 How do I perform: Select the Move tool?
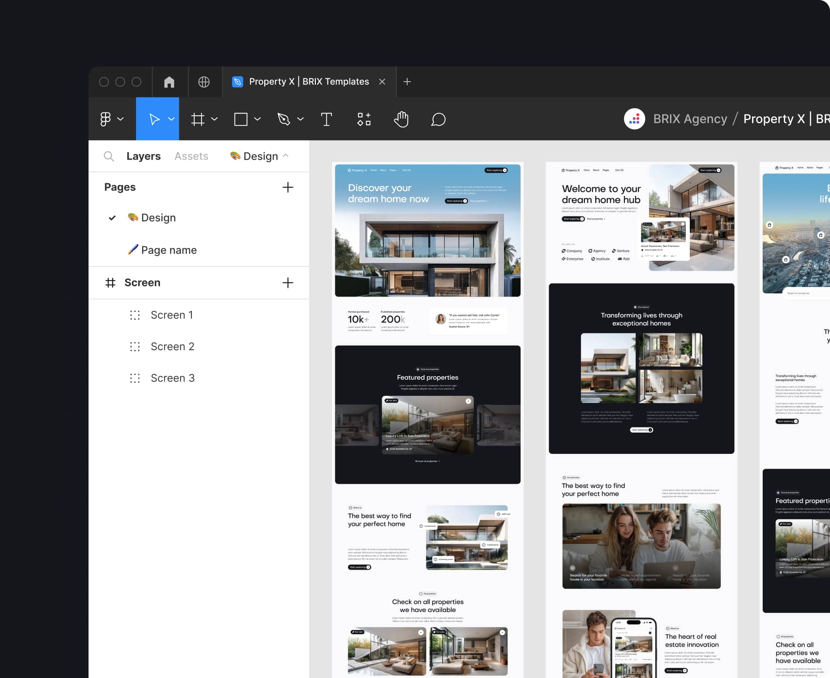point(155,119)
